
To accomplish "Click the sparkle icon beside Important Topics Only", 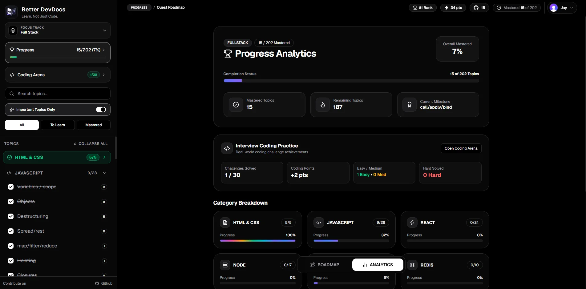I will click(12, 110).
